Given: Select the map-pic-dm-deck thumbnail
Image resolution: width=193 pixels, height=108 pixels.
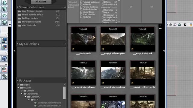Looking at the screenshot, I should (x=143, y=39).
